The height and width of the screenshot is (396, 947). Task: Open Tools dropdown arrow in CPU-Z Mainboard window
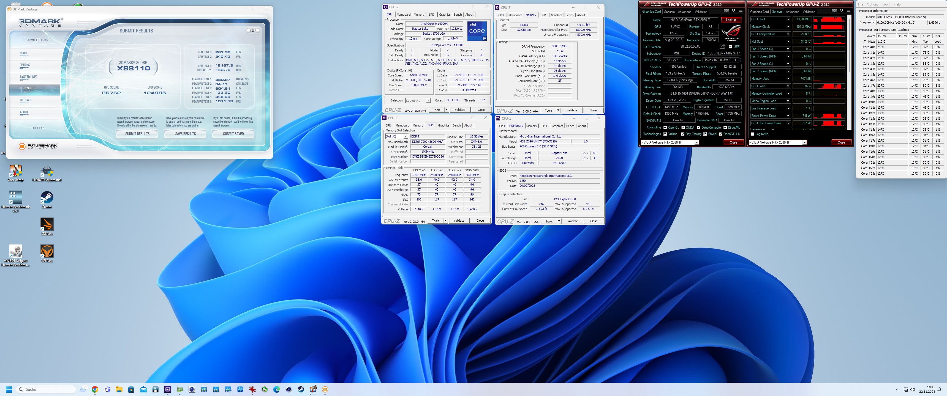point(559,221)
